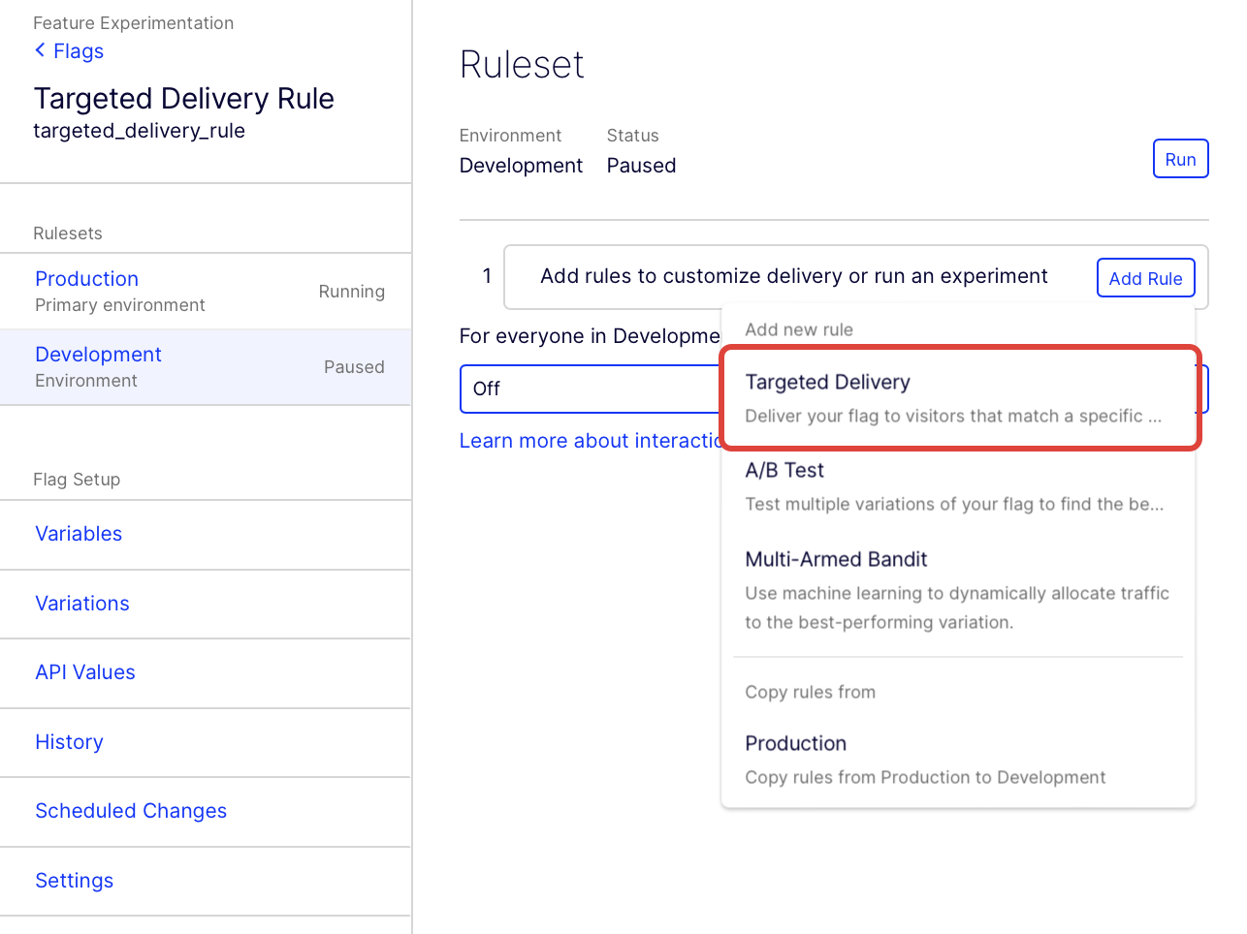This screenshot has height=934, width=1247.
Task: Click the Paused status of Development
Action: point(354,367)
